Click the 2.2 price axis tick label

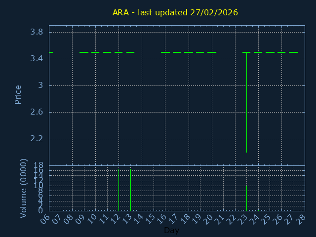tap(37, 139)
